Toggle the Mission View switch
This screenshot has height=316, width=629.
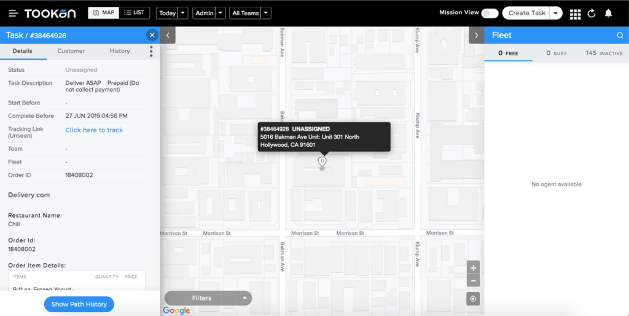tap(490, 14)
